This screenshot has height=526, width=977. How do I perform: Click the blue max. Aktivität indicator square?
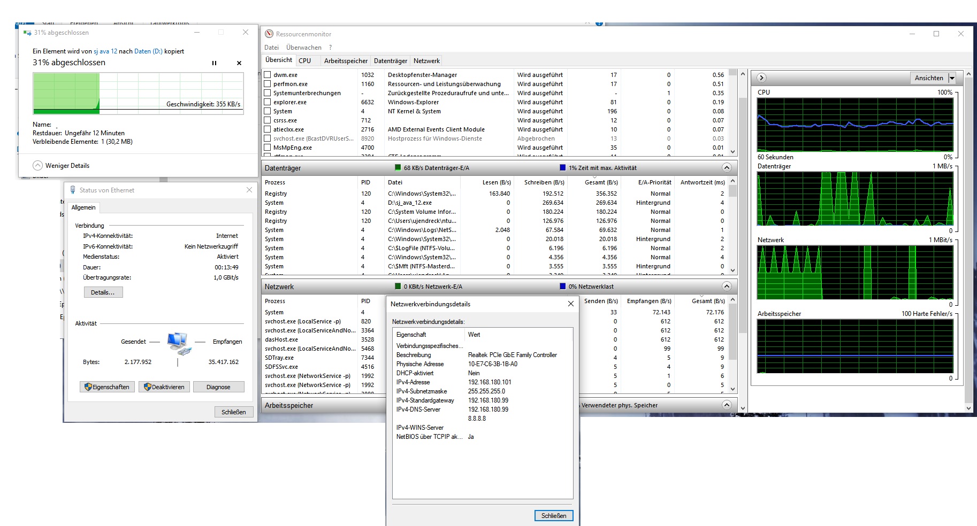tap(562, 168)
